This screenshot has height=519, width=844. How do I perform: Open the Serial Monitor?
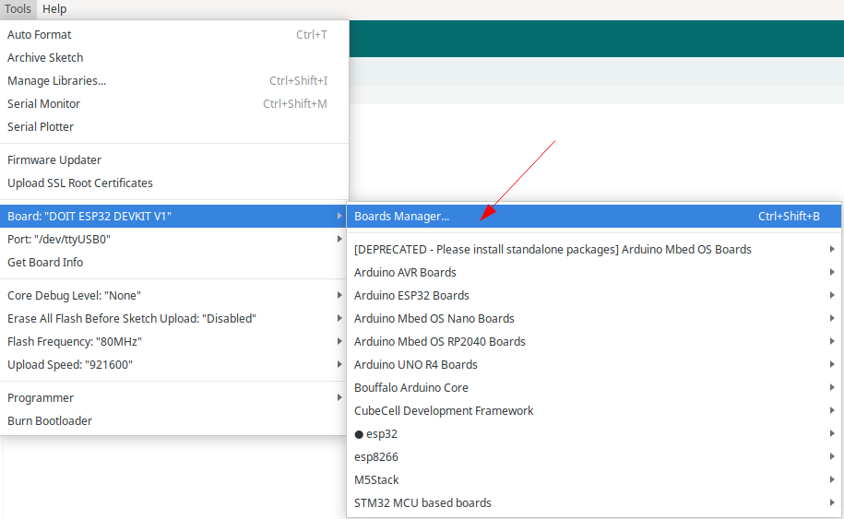coord(174,104)
